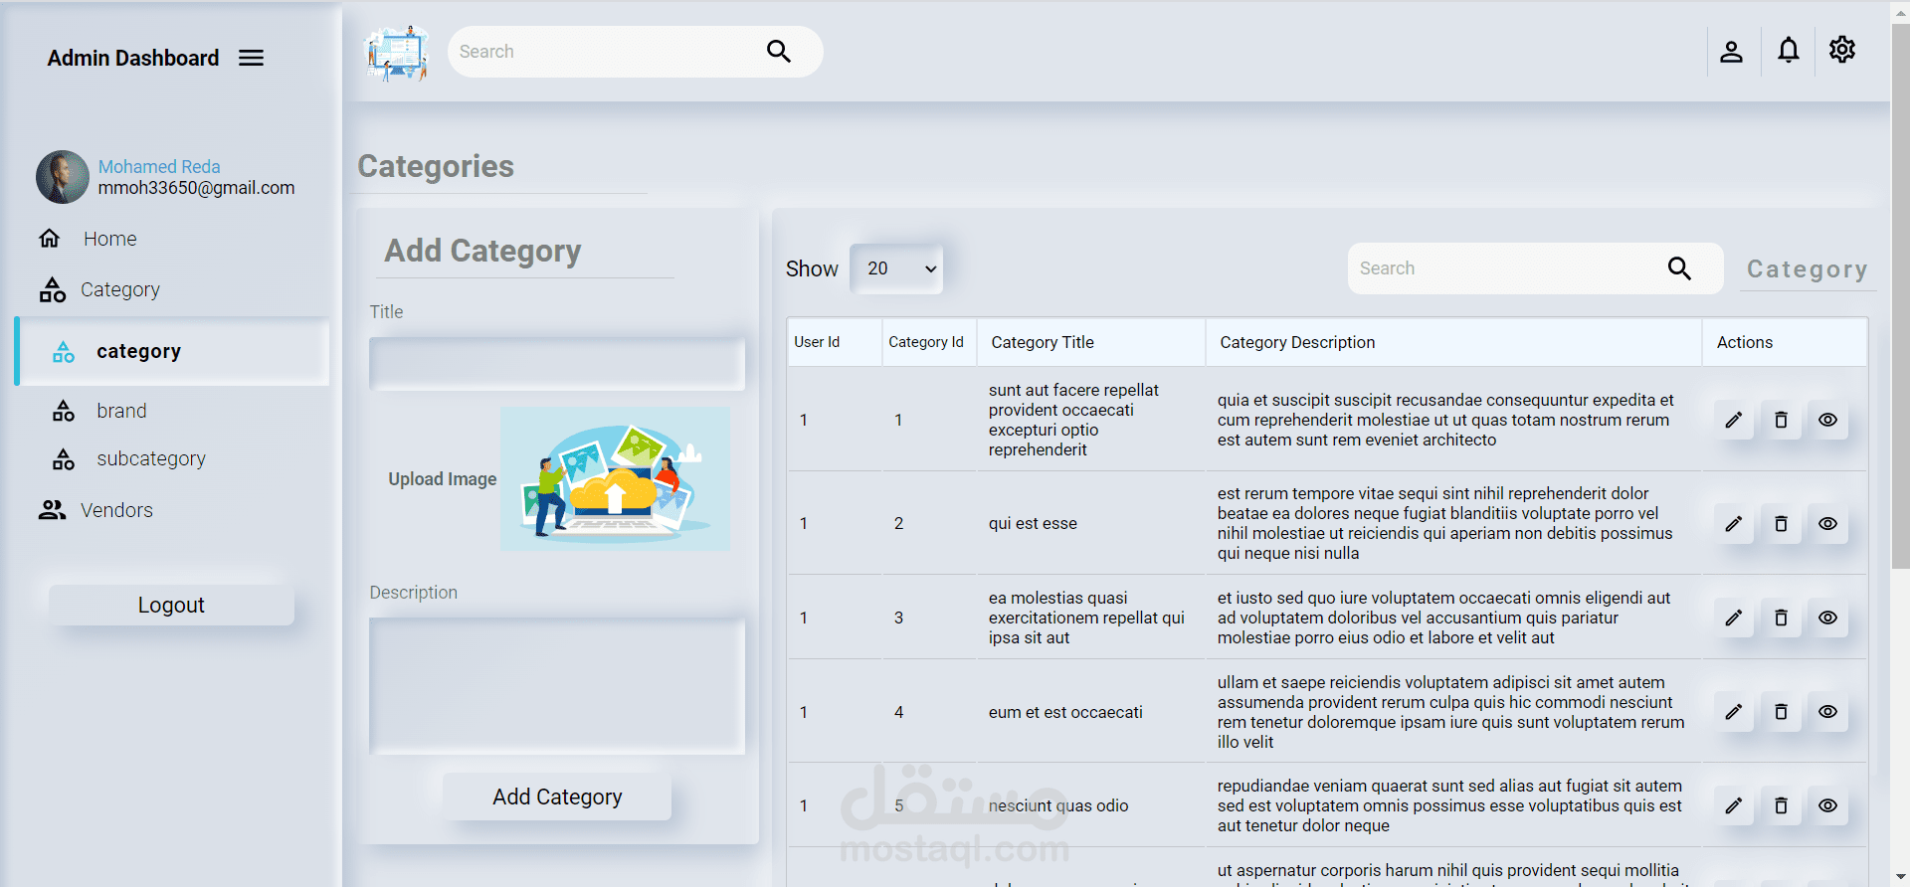Click the mmoh33650@gmail.com email text

click(196, 188)
